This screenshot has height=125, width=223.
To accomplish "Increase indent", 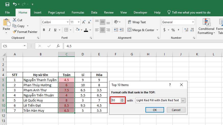I will click(x=122, y=30).
